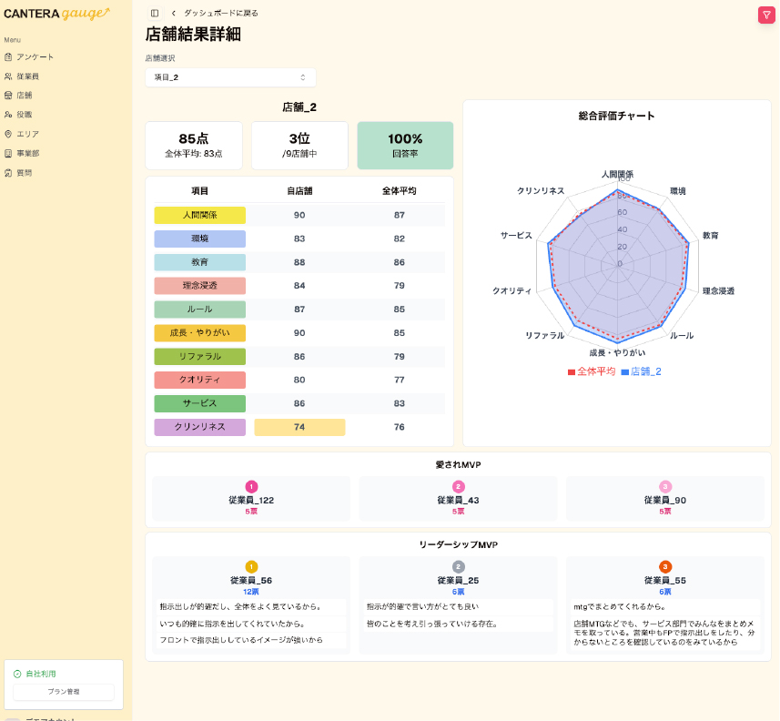Click the 役職 role icon in sidebar
This screenshot has height=721, width=780.
click(x=8, y=115)
